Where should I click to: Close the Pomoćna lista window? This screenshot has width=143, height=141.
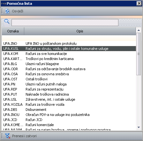point(139,3)
